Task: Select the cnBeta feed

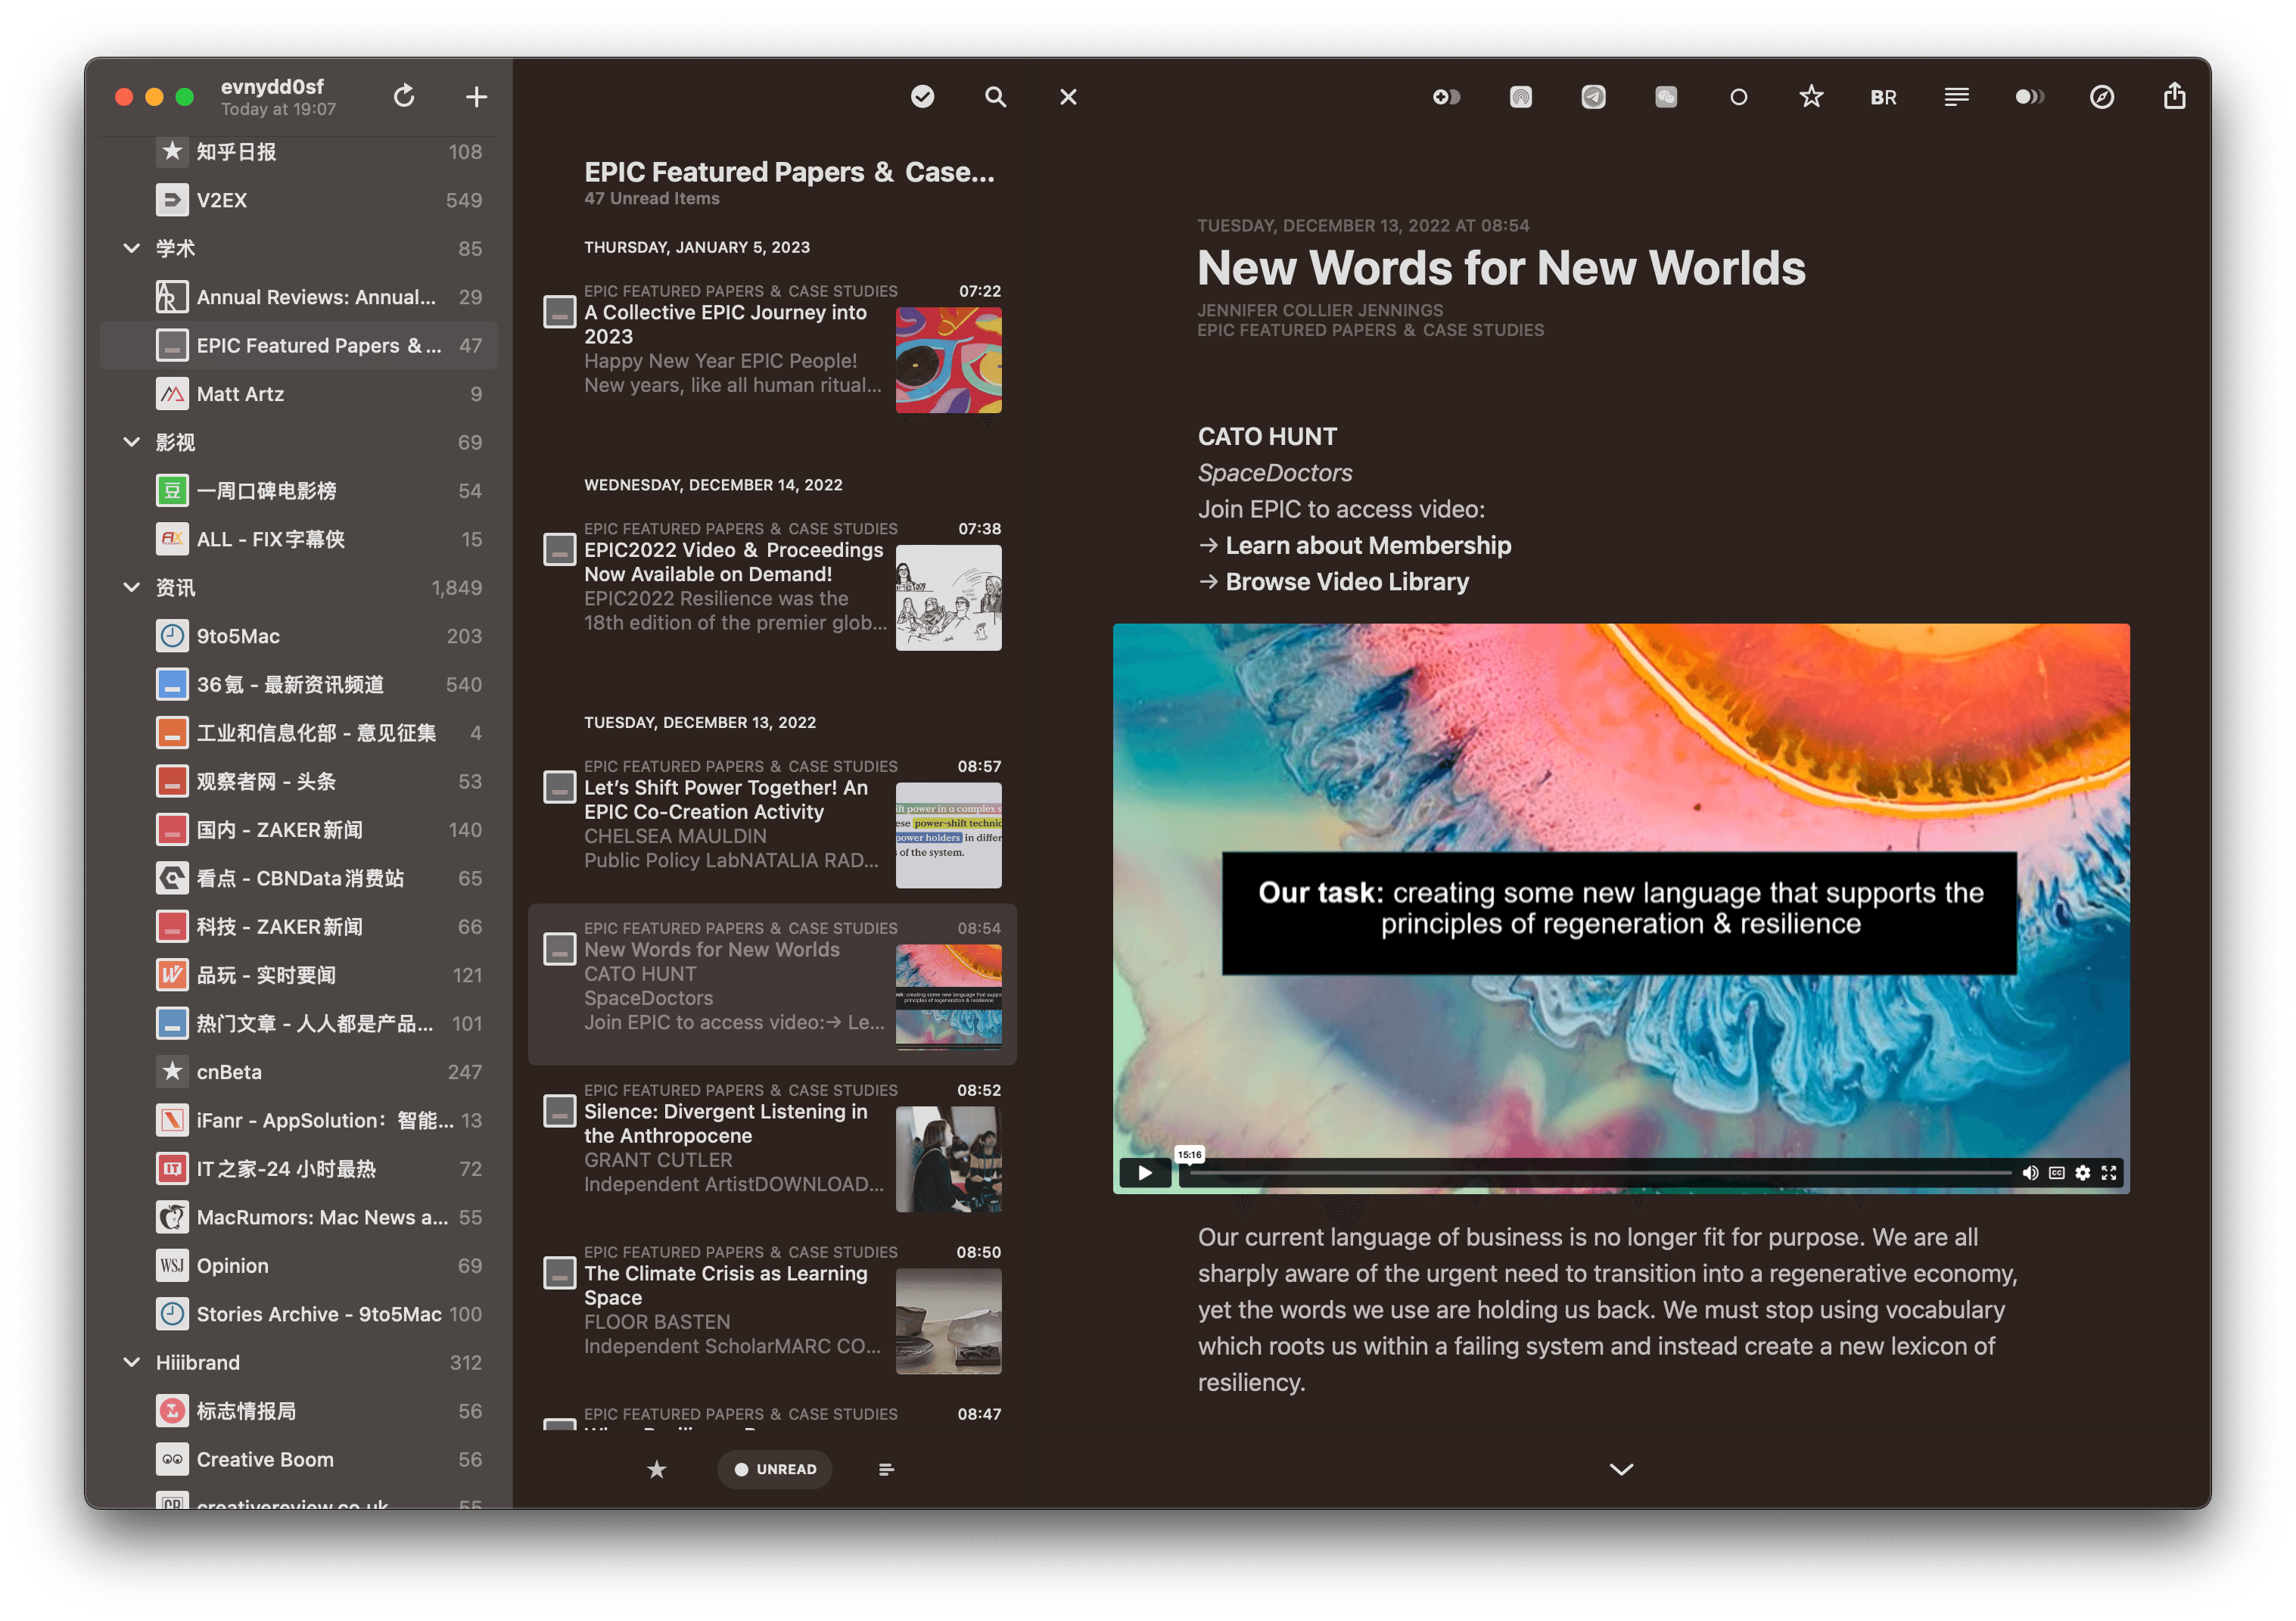Action: [298, 1071]
